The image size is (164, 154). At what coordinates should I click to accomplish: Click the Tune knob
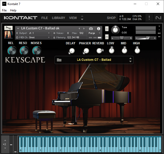(x=115, y=30)
